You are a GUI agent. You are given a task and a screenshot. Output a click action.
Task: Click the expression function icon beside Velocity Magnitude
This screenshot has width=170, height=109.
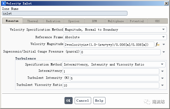(x=157, y=45)
